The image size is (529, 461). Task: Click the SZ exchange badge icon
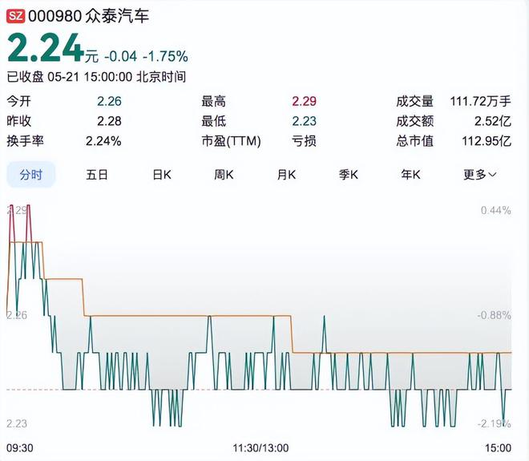tap(16, 15)
